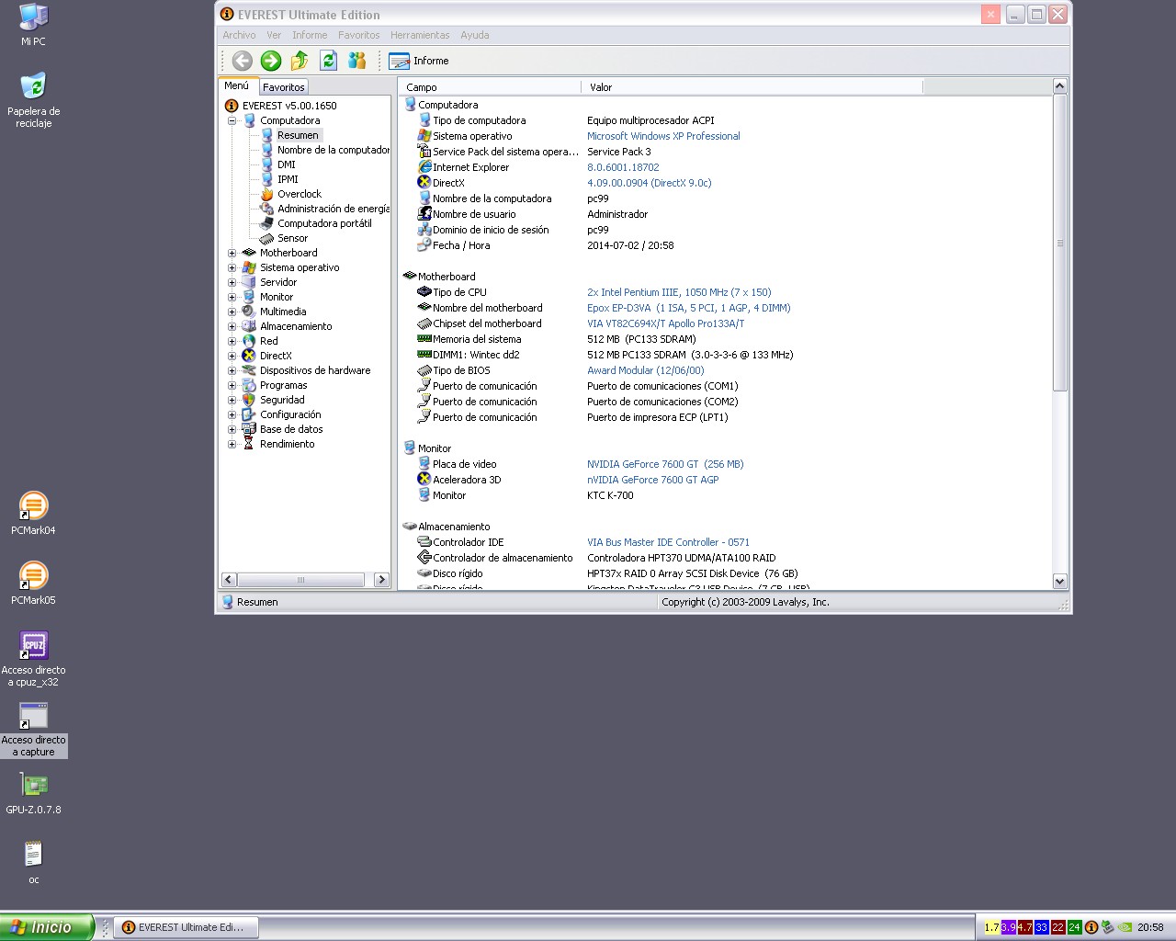Viewport: 1176px width, 941px height.
Task: Click VIA VT82C694X/T Apollo Pro133A/T link
Action: [x=666, y=323]
